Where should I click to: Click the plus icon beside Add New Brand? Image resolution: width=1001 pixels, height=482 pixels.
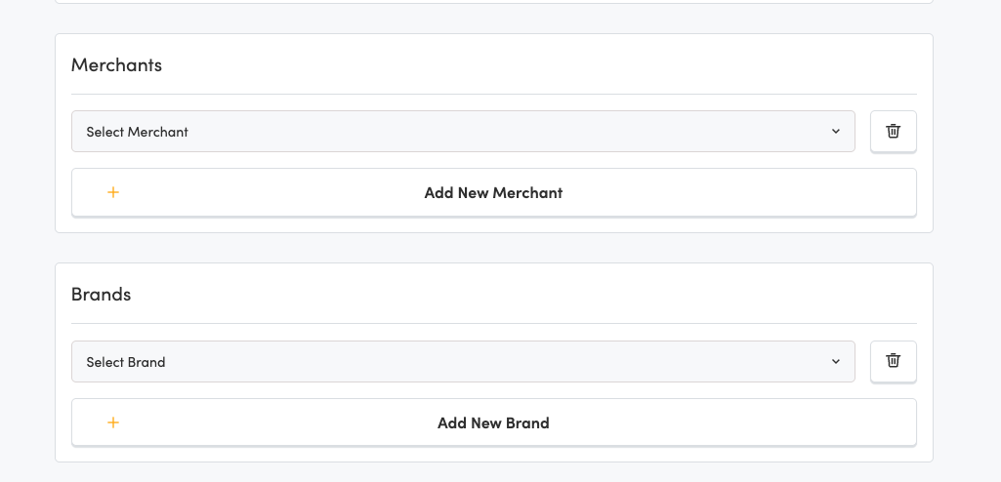point(113,422)
